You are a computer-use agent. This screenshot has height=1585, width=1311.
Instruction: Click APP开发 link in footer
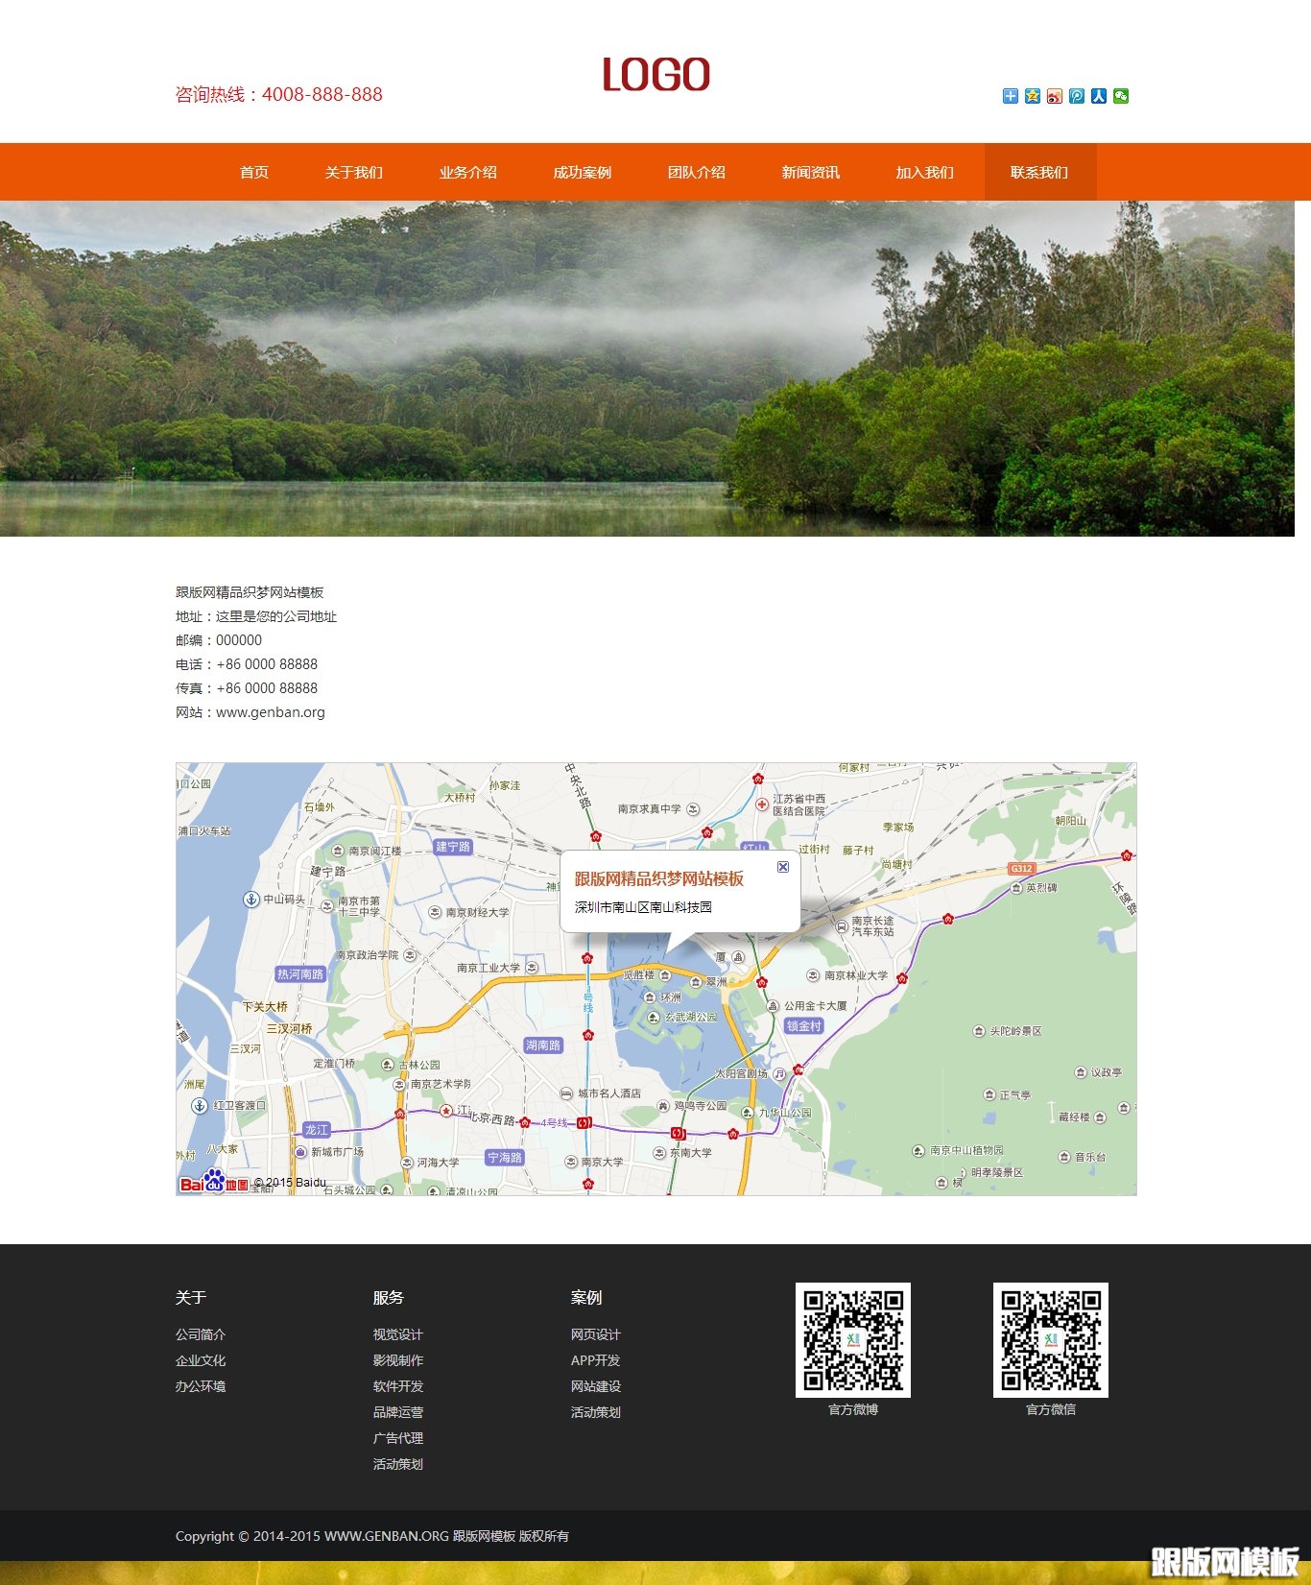(595, 1360)
